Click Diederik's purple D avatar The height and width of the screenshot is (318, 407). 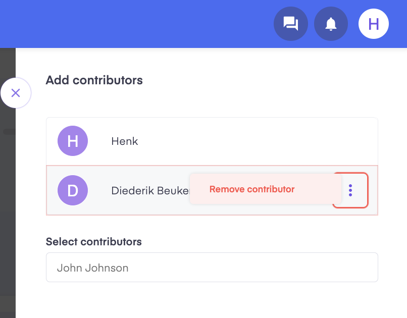73,190
